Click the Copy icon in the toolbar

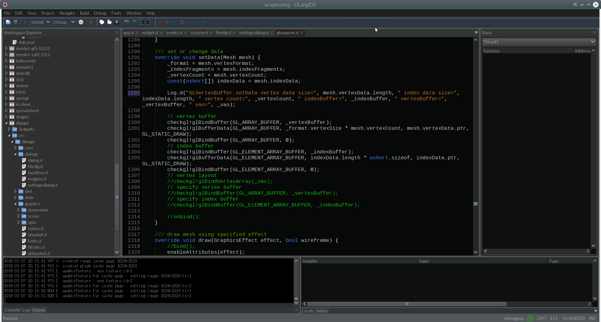click(102, 22)
